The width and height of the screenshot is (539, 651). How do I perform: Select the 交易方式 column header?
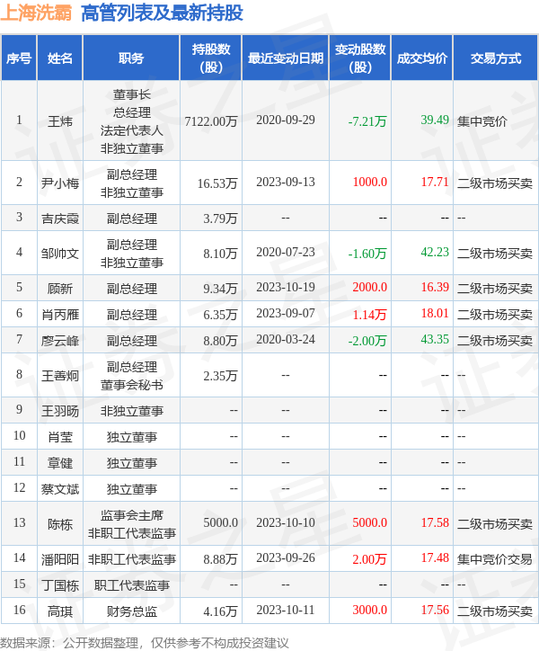coord(496,58)
